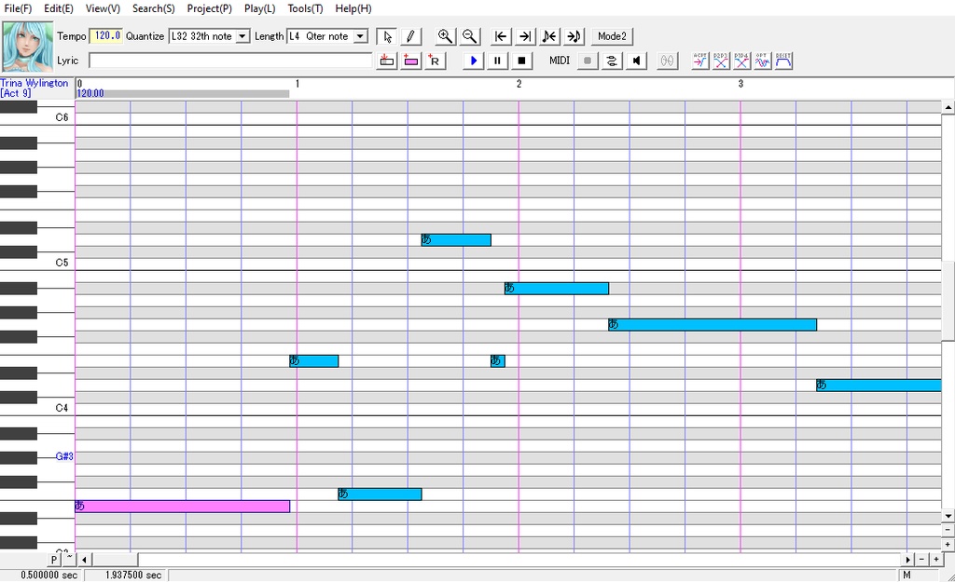Toggle the speaker sound icon

pyautogui.click(x=636, y=61)
